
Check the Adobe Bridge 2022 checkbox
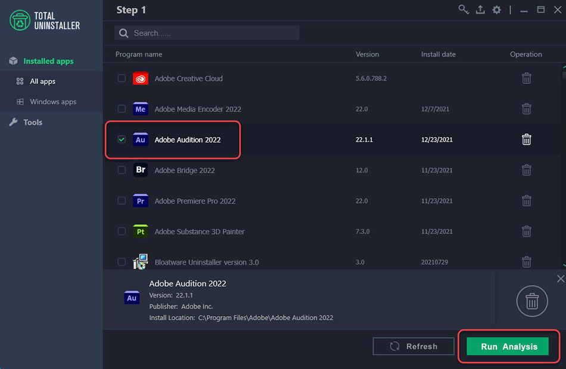(x=122, y=170)
